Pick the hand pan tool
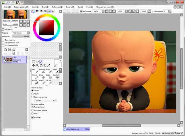 [45, 65]
